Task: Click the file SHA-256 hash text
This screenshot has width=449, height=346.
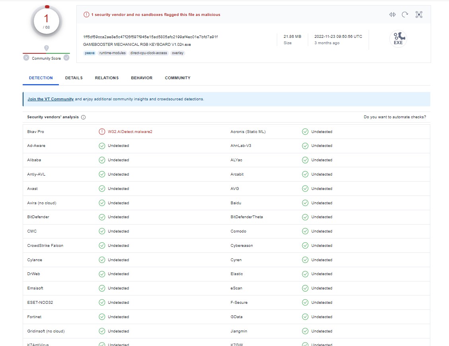Action: 150,37
